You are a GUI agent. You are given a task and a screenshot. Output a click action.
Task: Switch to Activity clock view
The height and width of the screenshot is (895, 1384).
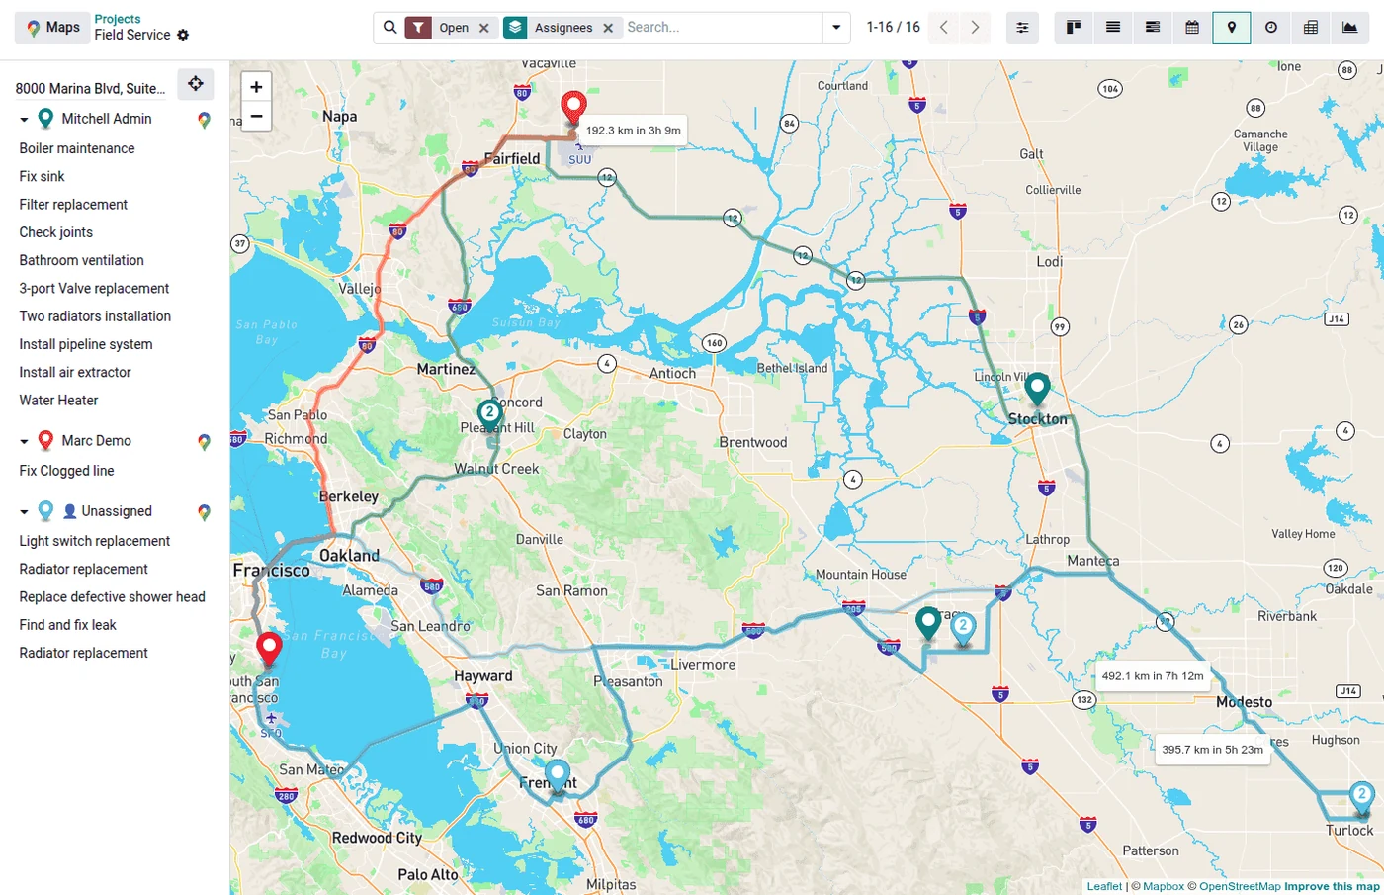tap(1271, 28)
